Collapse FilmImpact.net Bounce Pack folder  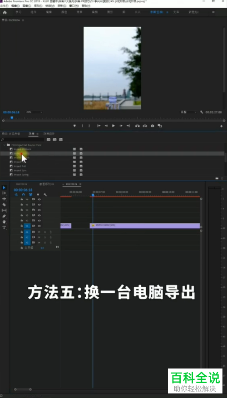(x=5, y=145)
